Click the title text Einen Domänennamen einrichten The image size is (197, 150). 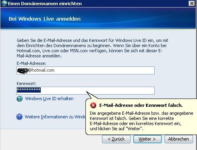(x=45, y=4)
